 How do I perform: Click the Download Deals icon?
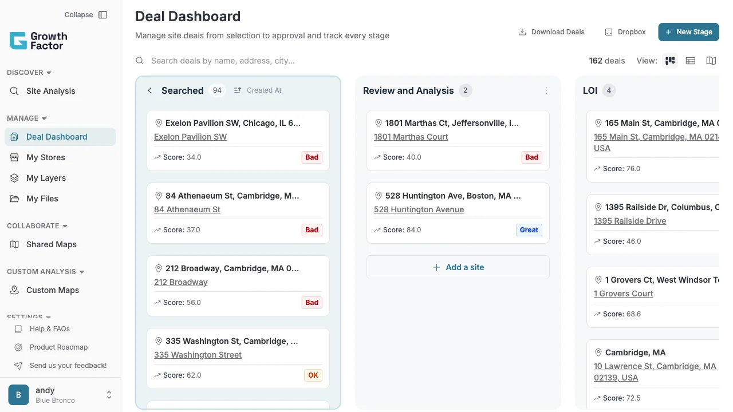point(522,32)
